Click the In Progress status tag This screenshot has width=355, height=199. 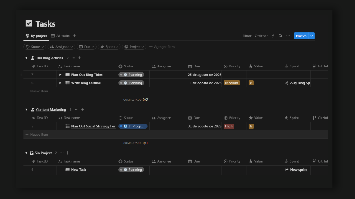coord(133,126)
